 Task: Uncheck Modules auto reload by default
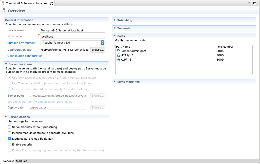[x=9, y=139]
